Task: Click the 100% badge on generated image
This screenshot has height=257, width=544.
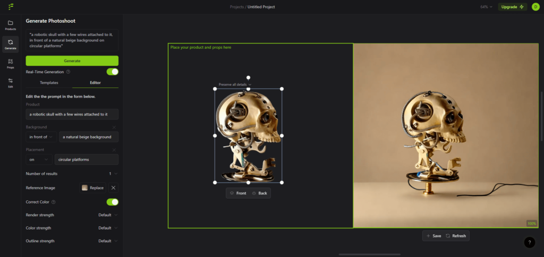Action: coord(532,224)
